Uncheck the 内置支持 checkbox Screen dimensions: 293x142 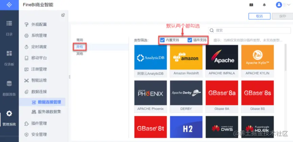162,40
